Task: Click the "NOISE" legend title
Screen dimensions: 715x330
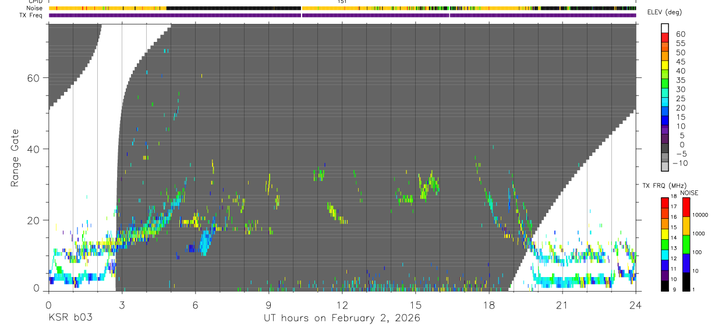Action: [689, 193]
